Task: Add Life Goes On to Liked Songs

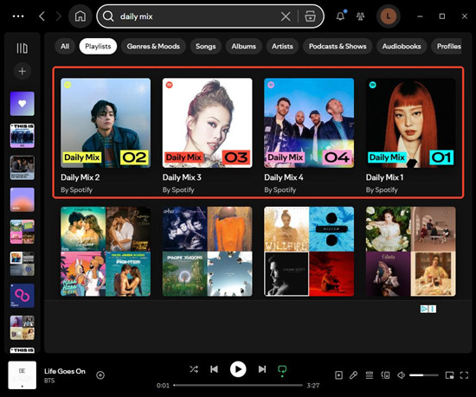Action: [100, 375]
